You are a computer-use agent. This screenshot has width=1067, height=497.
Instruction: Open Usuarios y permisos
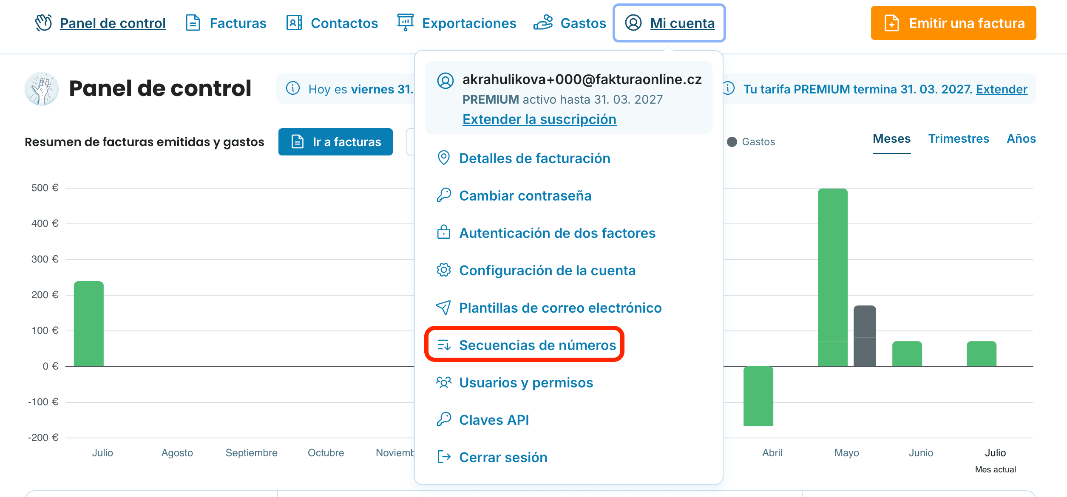tap(526, 383)
